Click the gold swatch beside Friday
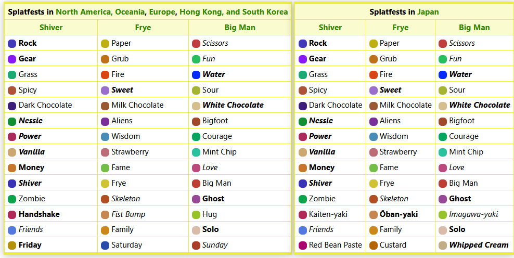514x258 pixels. tap(12, 245)
